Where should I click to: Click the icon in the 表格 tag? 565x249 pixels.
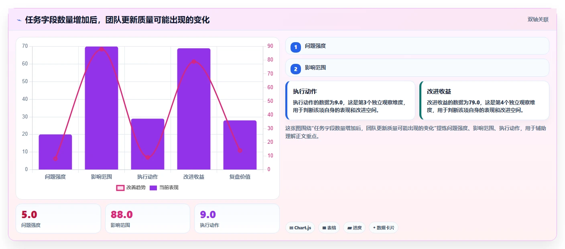(x=324, y=228)
